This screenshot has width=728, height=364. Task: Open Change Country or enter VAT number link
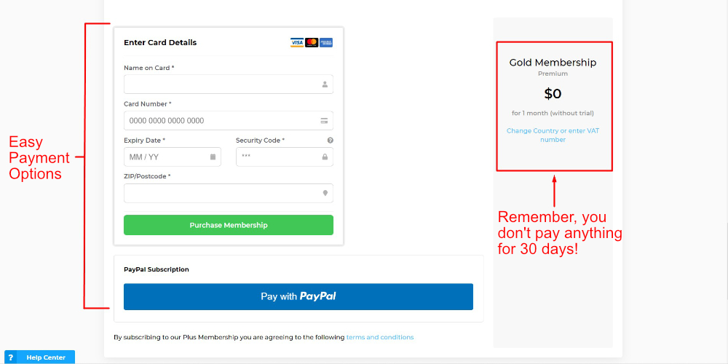click(553, 135)
